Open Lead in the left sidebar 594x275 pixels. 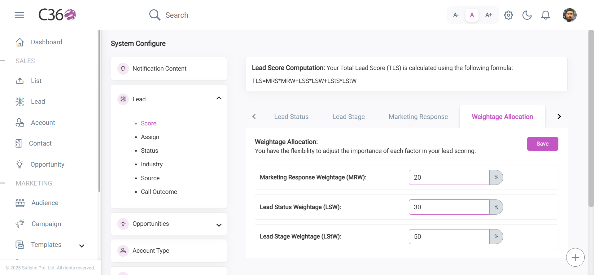point(38,102)
